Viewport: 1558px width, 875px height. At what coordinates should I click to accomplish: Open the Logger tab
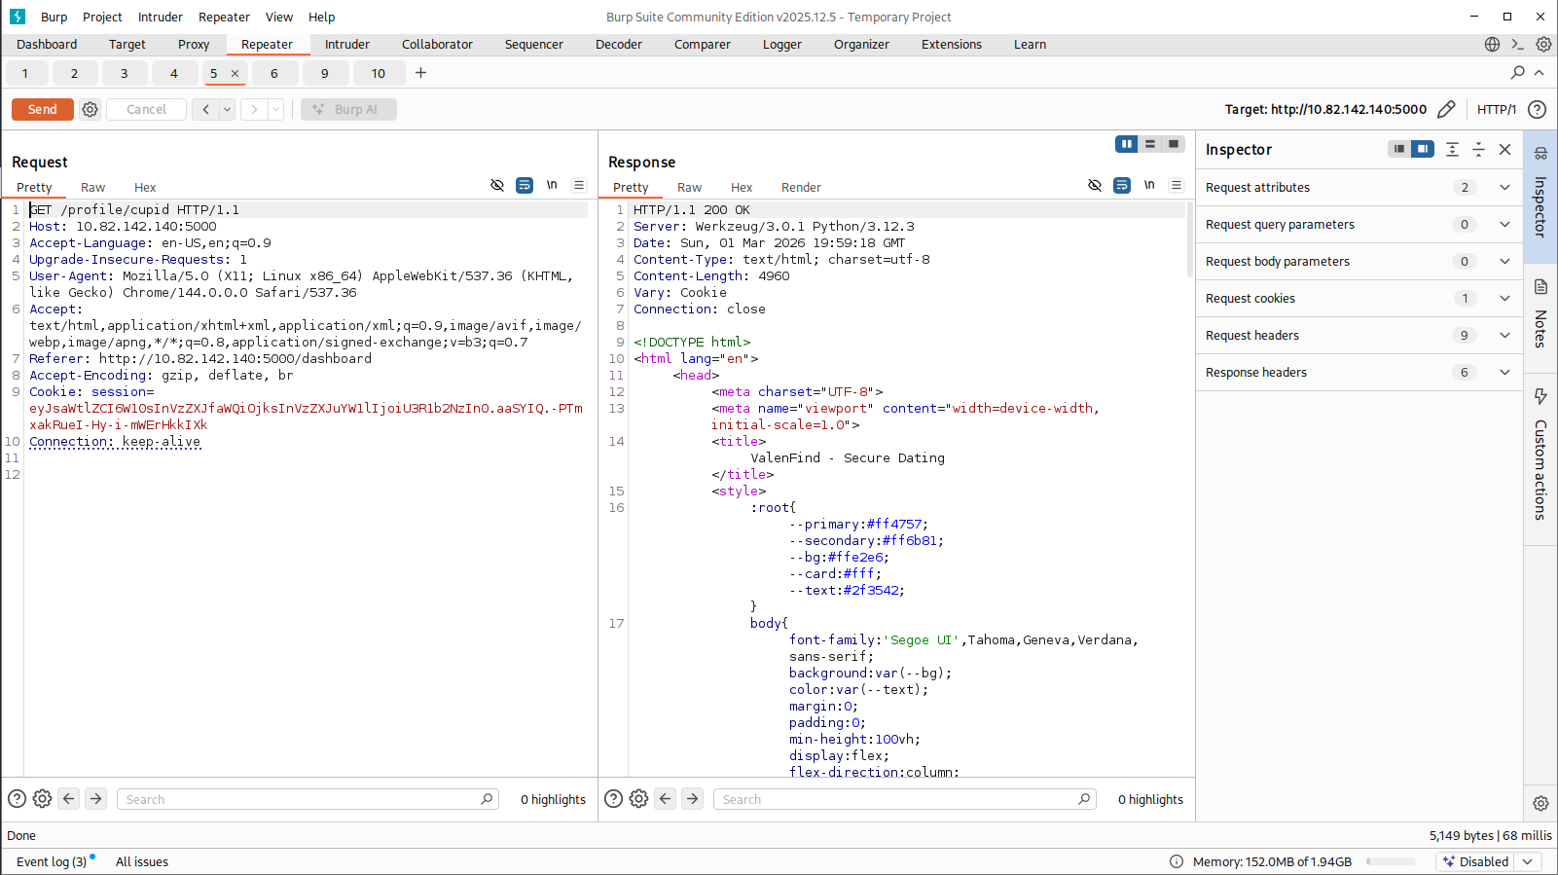[782, 45]
